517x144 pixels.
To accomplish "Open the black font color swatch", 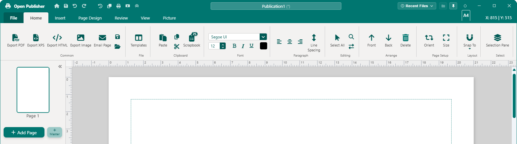I will 264,46.
